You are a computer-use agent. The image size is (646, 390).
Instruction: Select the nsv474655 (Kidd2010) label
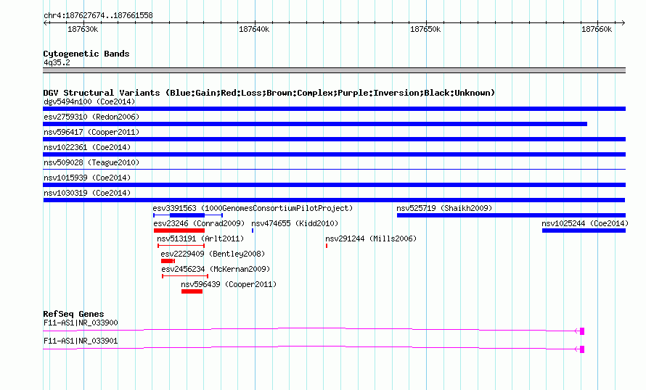click(x=295, y=223)
